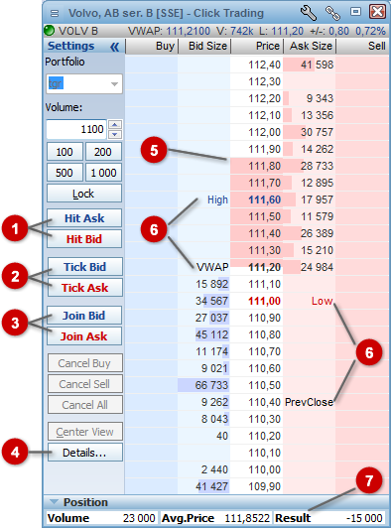Image resolution: width=391 pixels, height=530 pixels.
Task: Click the Hit Ask button
Action: [x=84, y=218]
